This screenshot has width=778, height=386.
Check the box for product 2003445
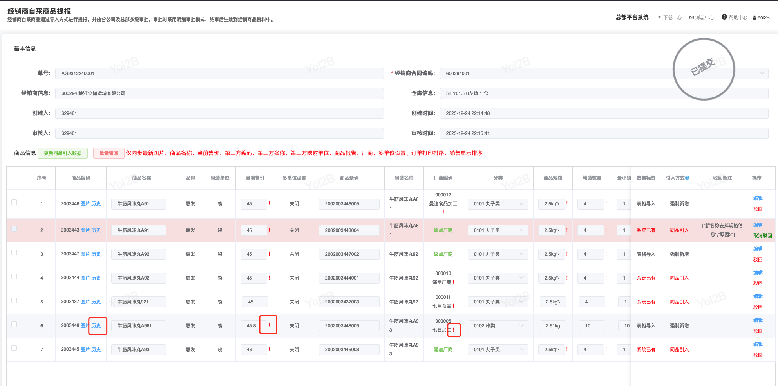click(x=14, y=348)
